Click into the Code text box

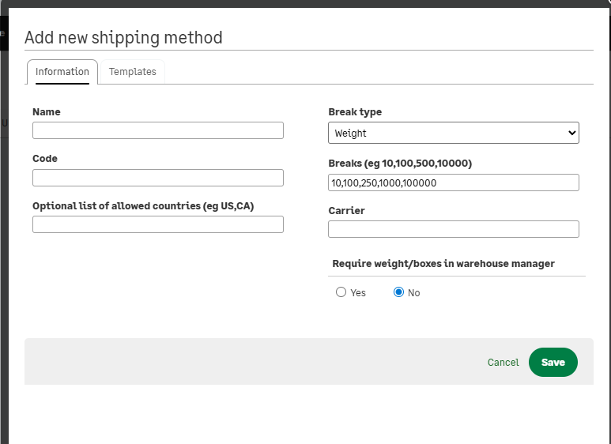pos(158,178)
